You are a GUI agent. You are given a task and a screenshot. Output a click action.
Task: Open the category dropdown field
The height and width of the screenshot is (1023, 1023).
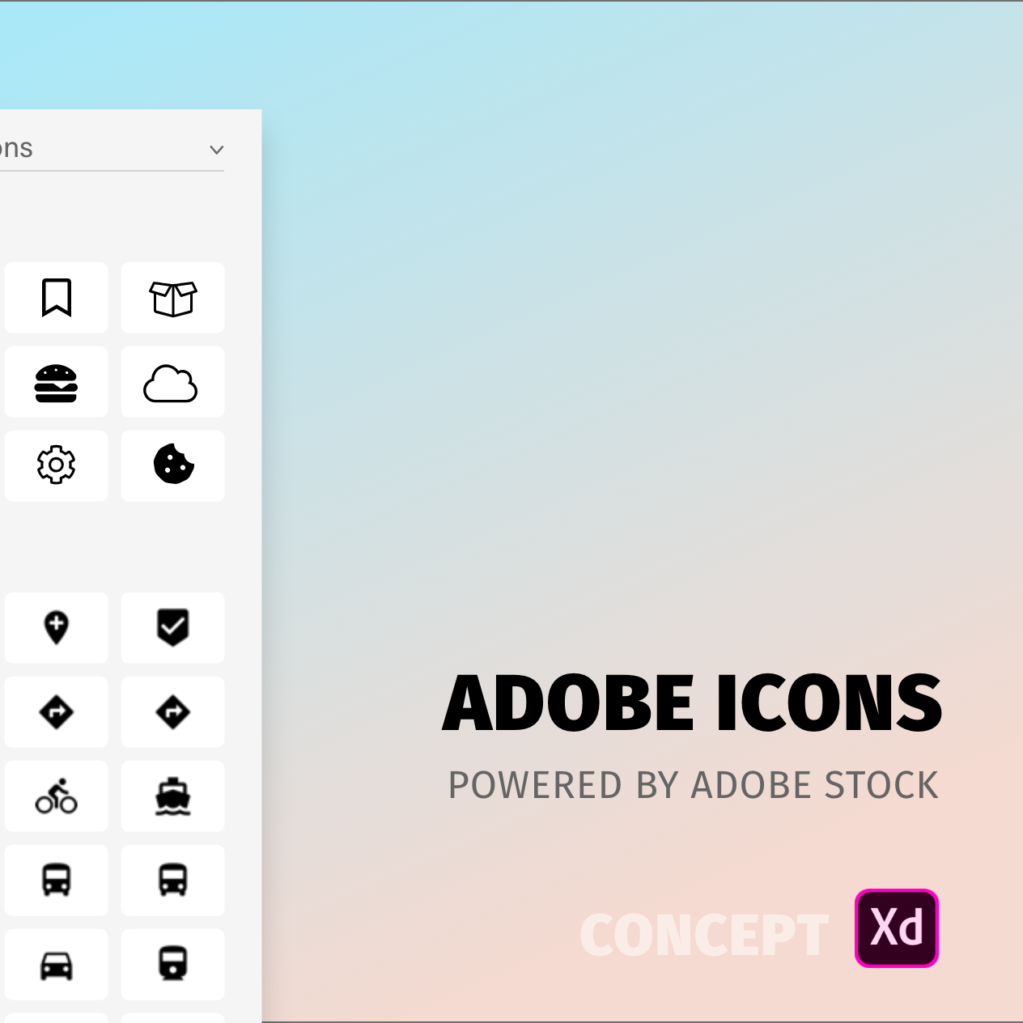(112, 149)
